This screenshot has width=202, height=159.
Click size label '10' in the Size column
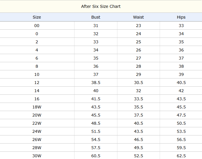pyautogui.click(x=37, y=74)
